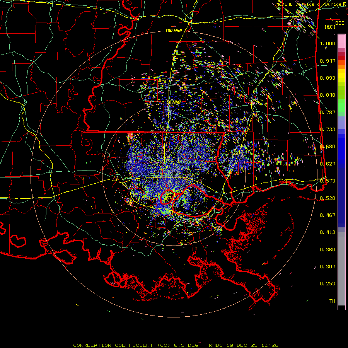Select the 0.307 legend value
The height and width of the screenshot is (348, 348).
tap(328, 267)
